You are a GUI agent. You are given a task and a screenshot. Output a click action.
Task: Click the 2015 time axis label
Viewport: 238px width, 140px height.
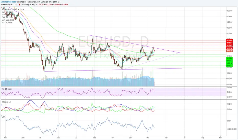[23, 138]
